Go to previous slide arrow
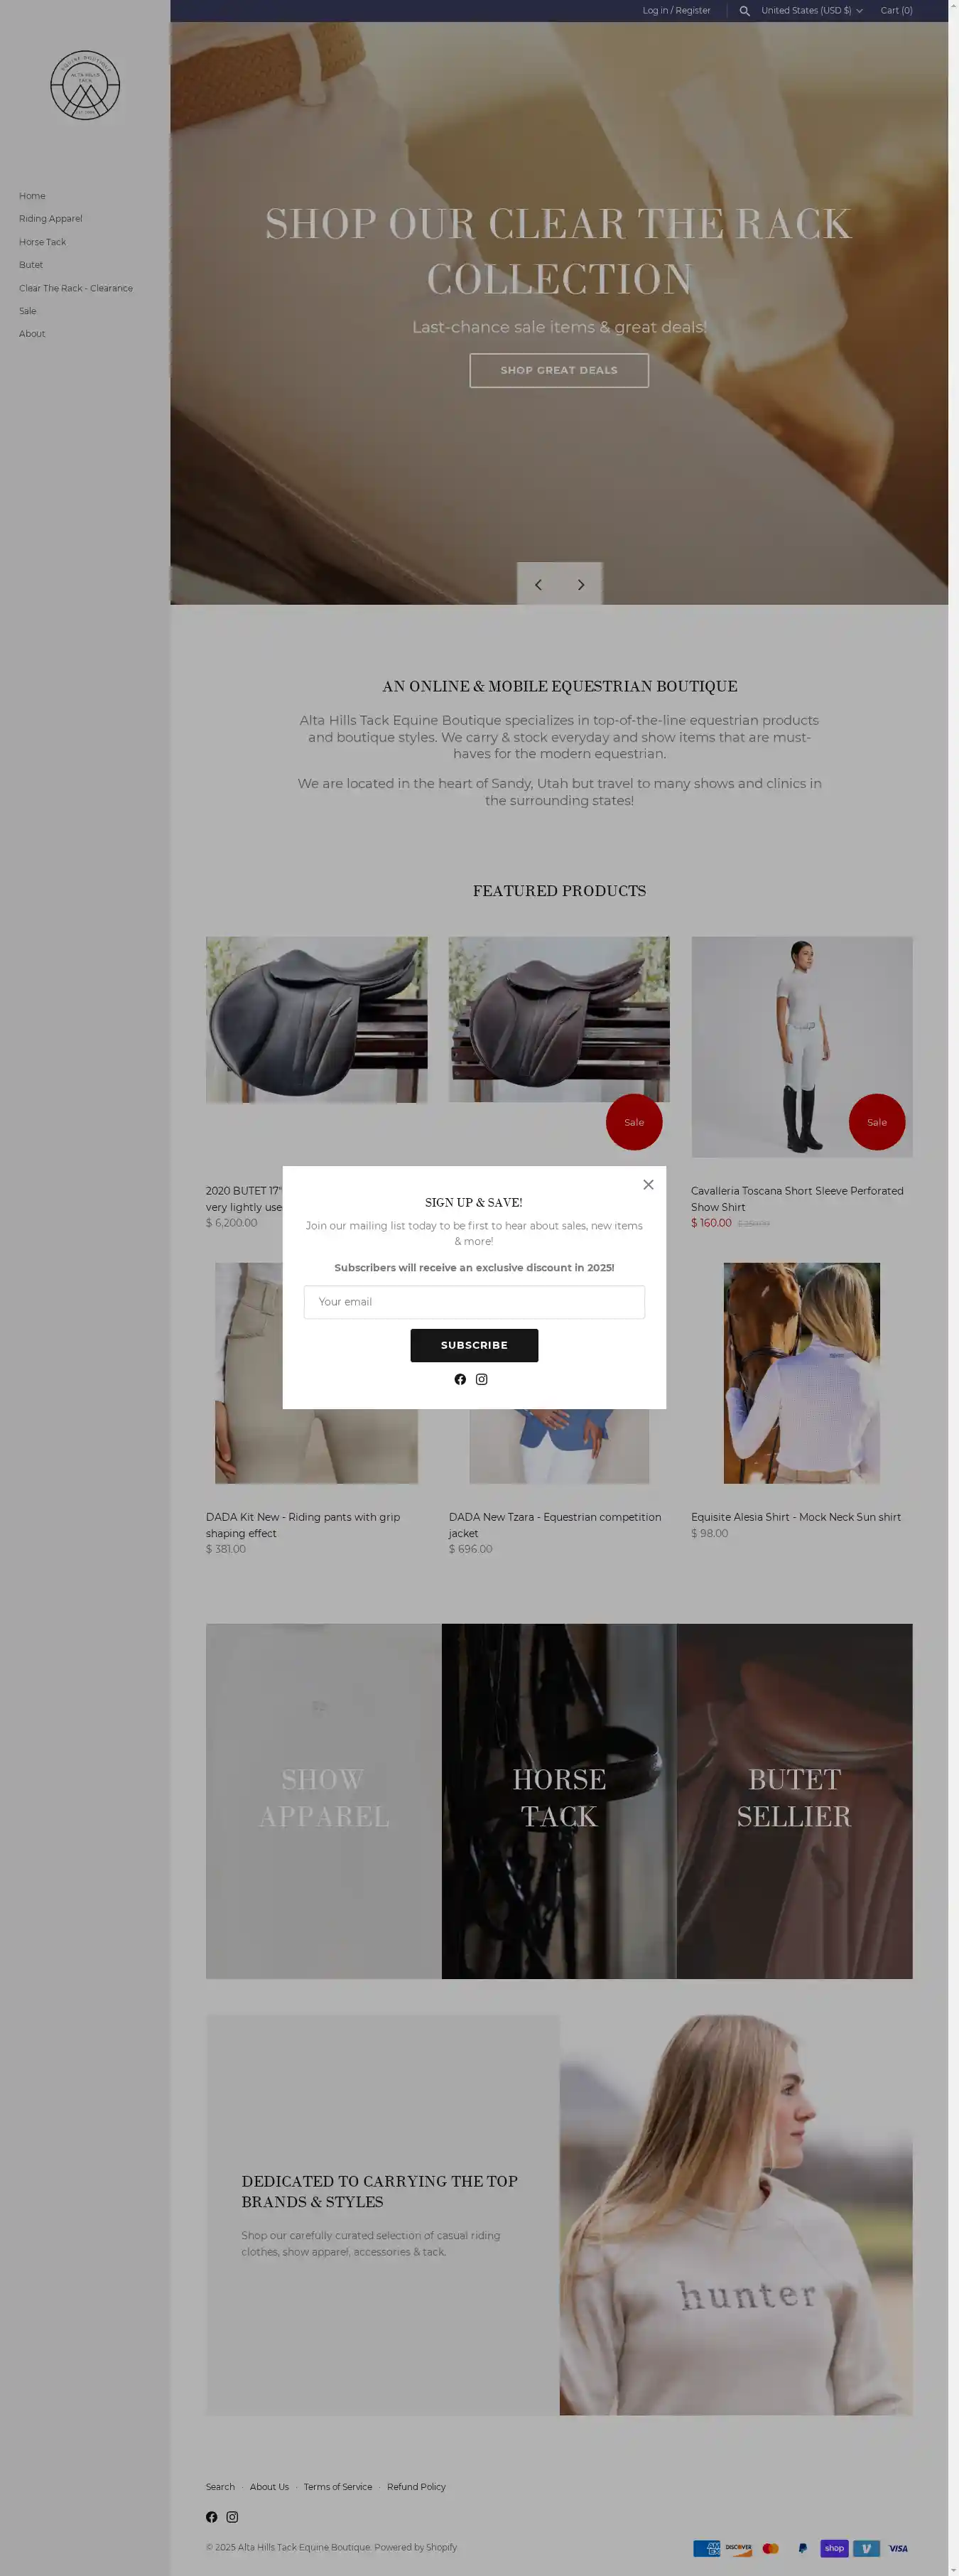 click(538, 585)
